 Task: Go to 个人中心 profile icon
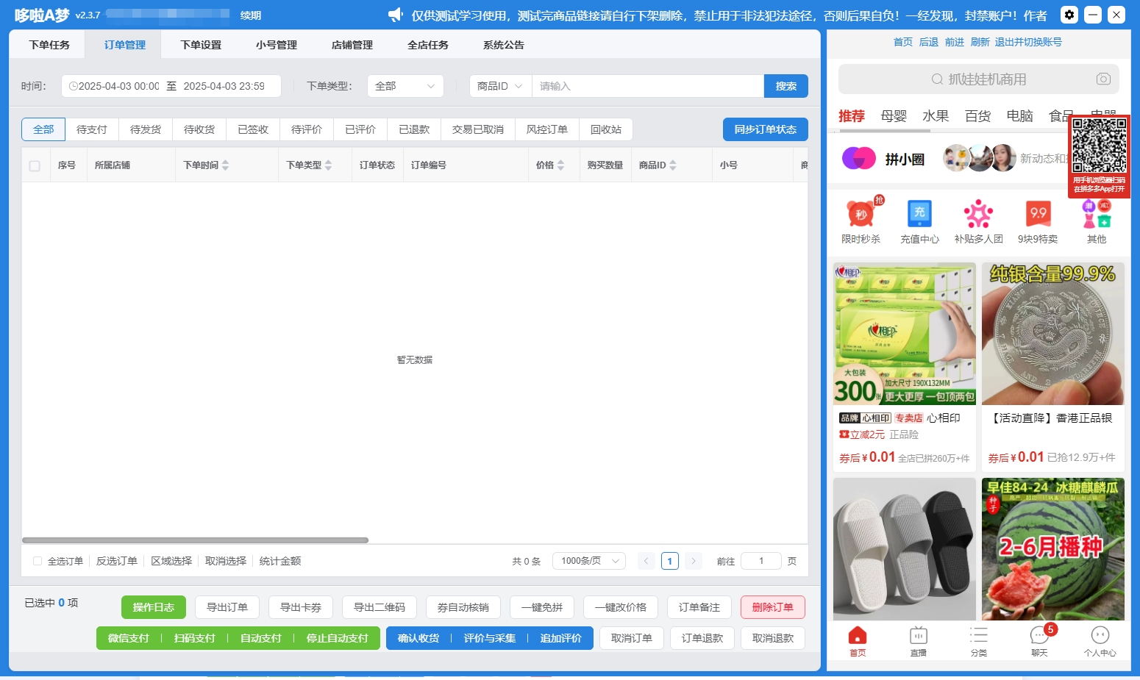[1100, 636]
